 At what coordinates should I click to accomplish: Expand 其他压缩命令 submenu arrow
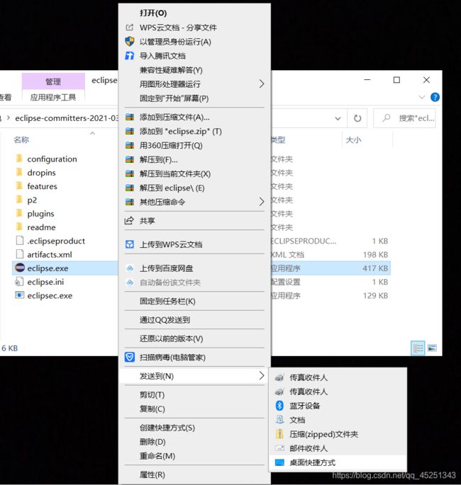[x=262, y=202]
